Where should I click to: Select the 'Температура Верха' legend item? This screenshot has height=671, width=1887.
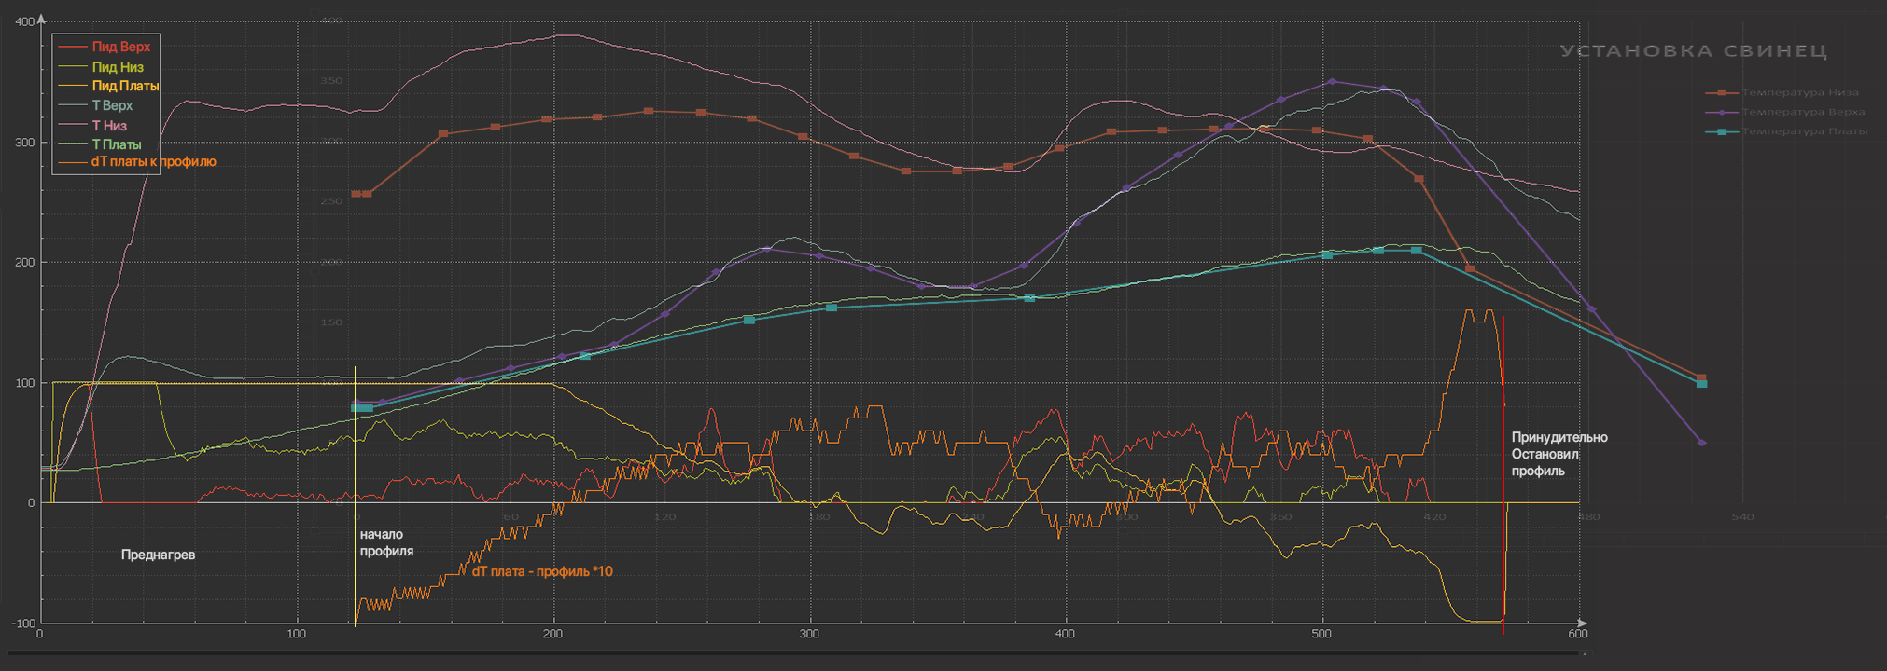1785,112
